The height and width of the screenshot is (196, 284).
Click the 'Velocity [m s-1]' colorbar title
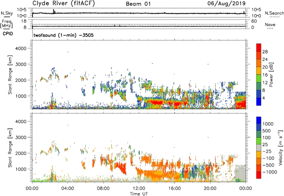pyautogui.click(x=280, y=148)
